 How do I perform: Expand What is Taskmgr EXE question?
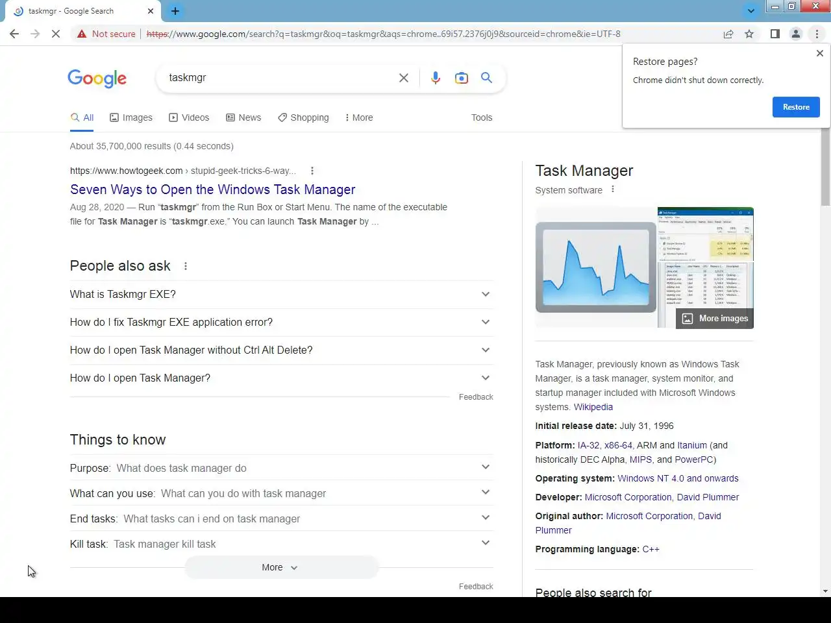pos(282,294)
